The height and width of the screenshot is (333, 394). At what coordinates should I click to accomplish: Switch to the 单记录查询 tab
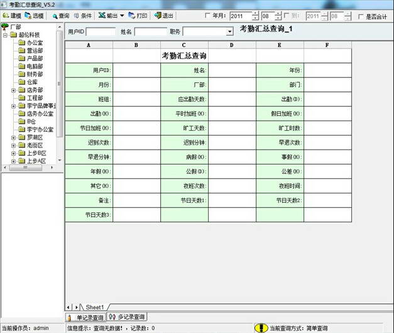(85, 317)
